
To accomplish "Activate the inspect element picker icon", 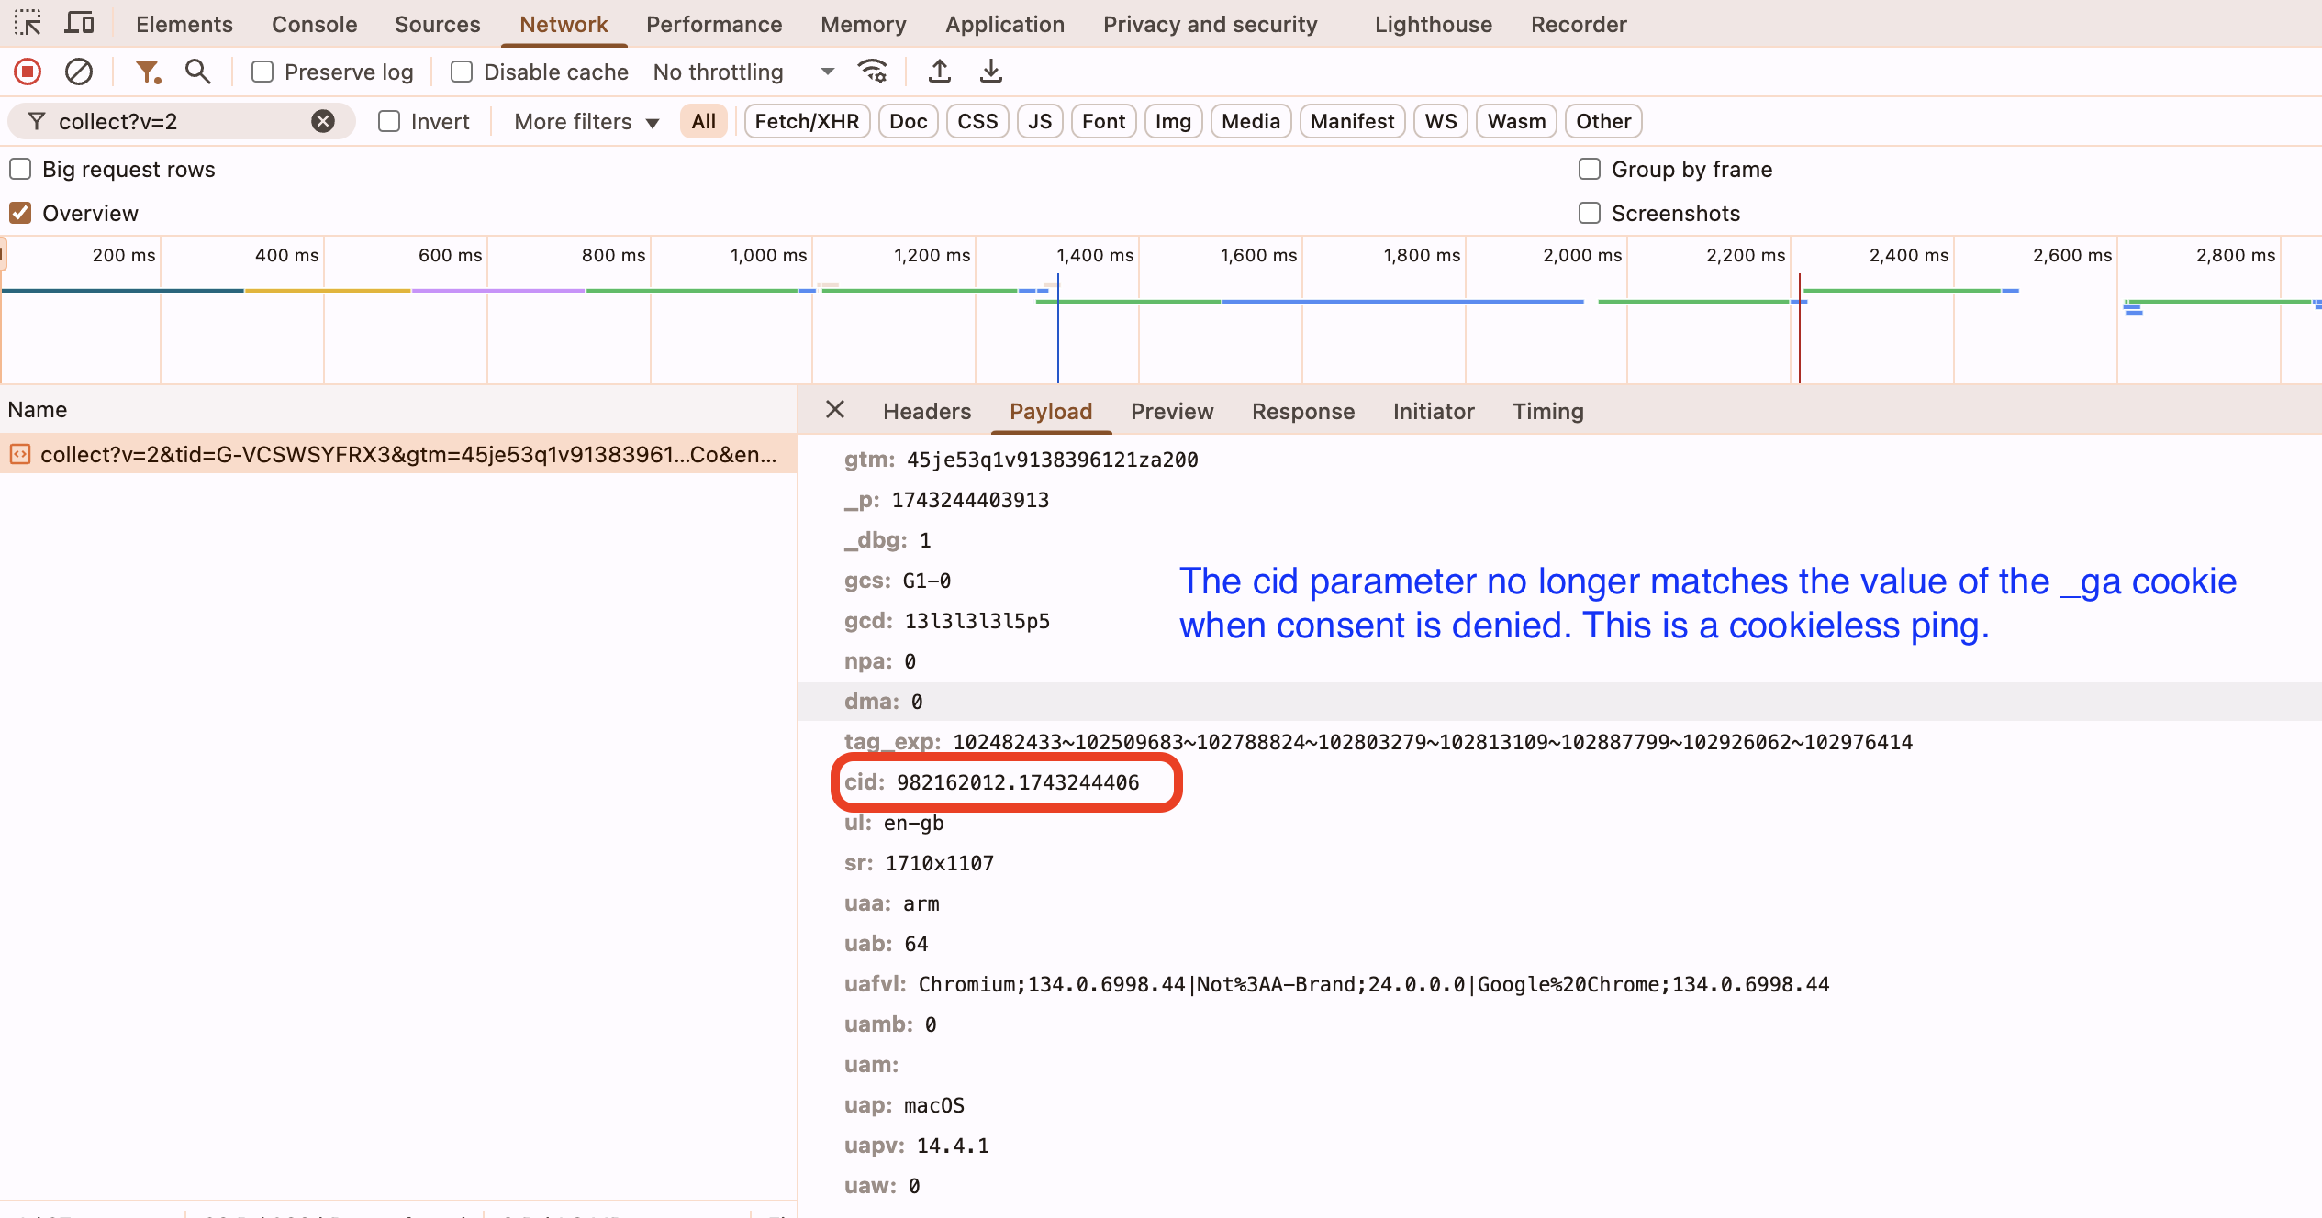I will click(28, 23).
